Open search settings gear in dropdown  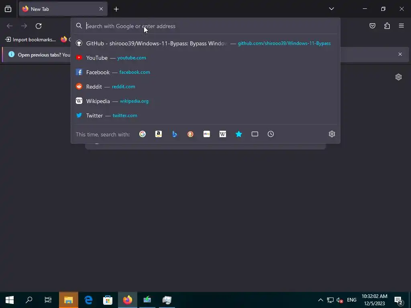[332, 134]
